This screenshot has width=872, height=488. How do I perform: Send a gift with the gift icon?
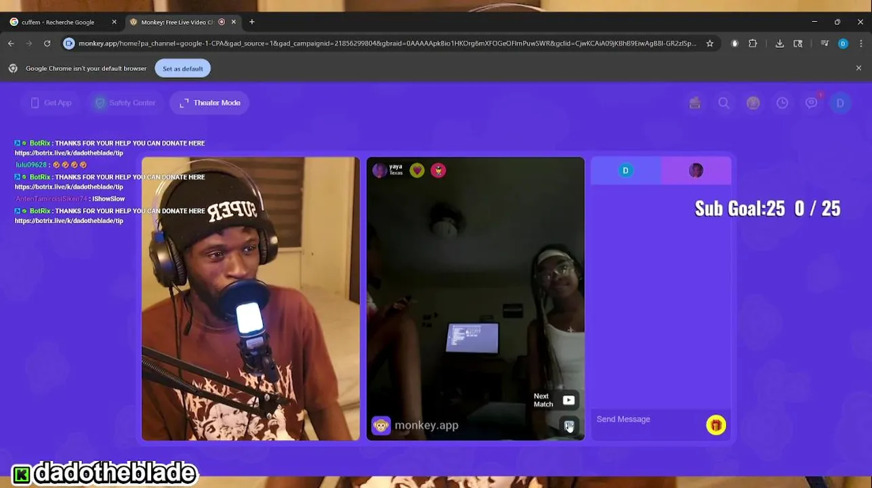coord(716,425)
